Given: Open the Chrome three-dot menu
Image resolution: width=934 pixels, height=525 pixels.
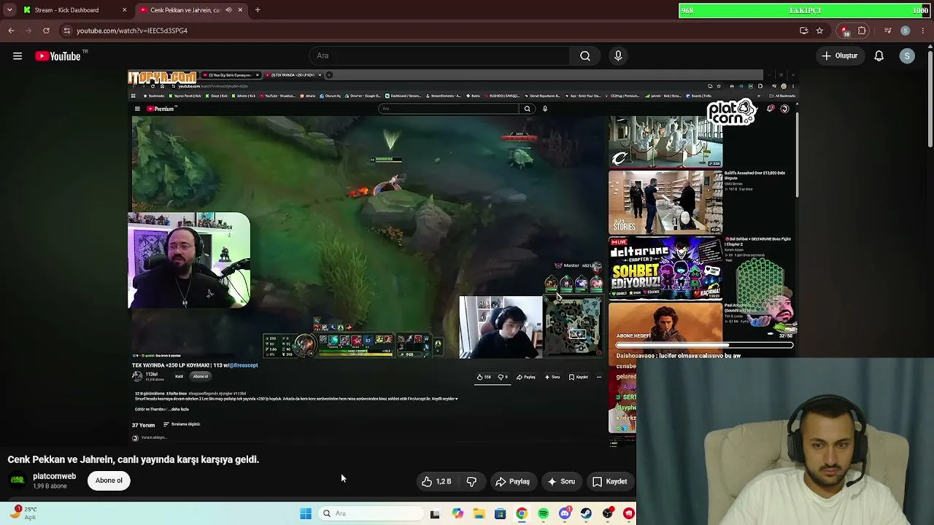Looking at the screenshot, I should tap(922, 31).
